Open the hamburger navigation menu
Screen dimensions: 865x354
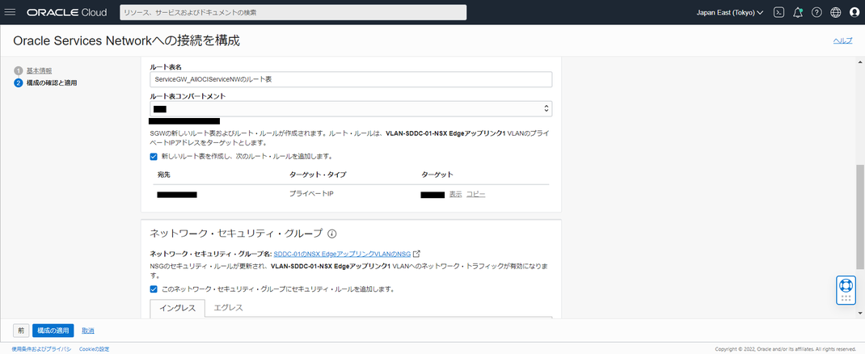pyautogui.click(x=10, y=12)
